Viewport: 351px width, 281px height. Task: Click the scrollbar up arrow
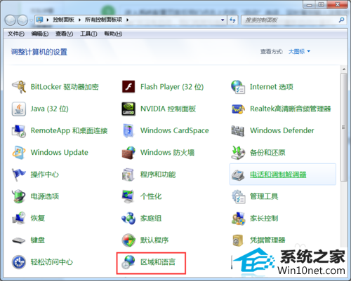coord(344,69)
